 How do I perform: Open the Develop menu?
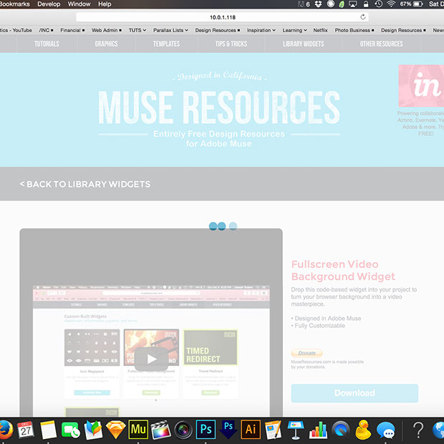pyautogui.click(x=49, y=4)
